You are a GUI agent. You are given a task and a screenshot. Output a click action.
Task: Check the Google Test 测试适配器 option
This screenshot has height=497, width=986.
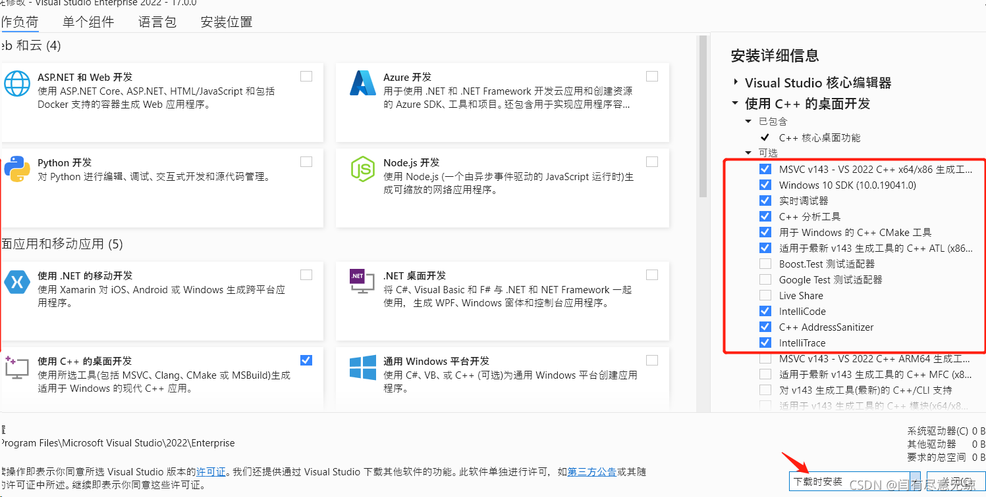(765, 279)
